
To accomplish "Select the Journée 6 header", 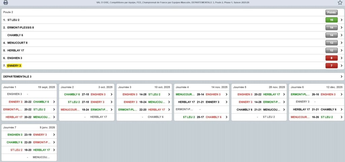I will pyautogui.click(x=316, y=87).
